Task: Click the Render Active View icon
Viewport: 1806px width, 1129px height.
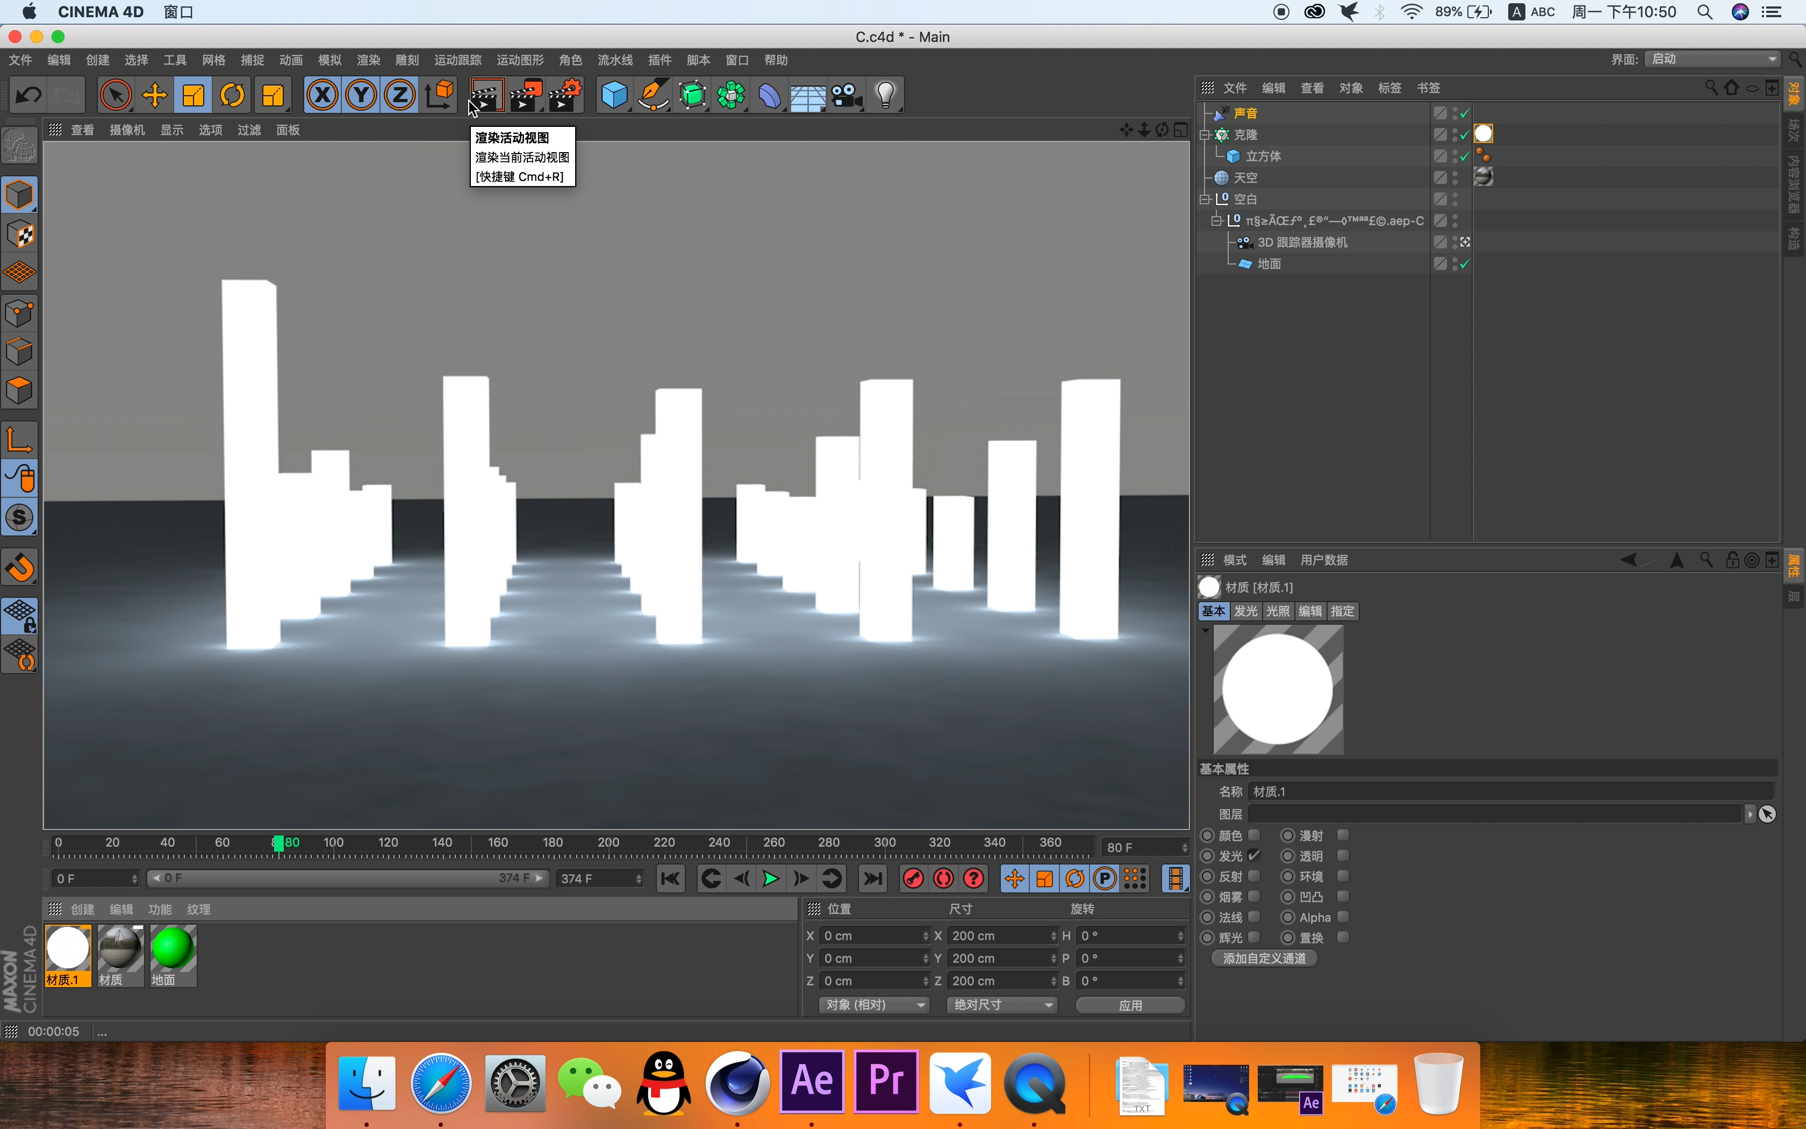Action: click(486, 95)
